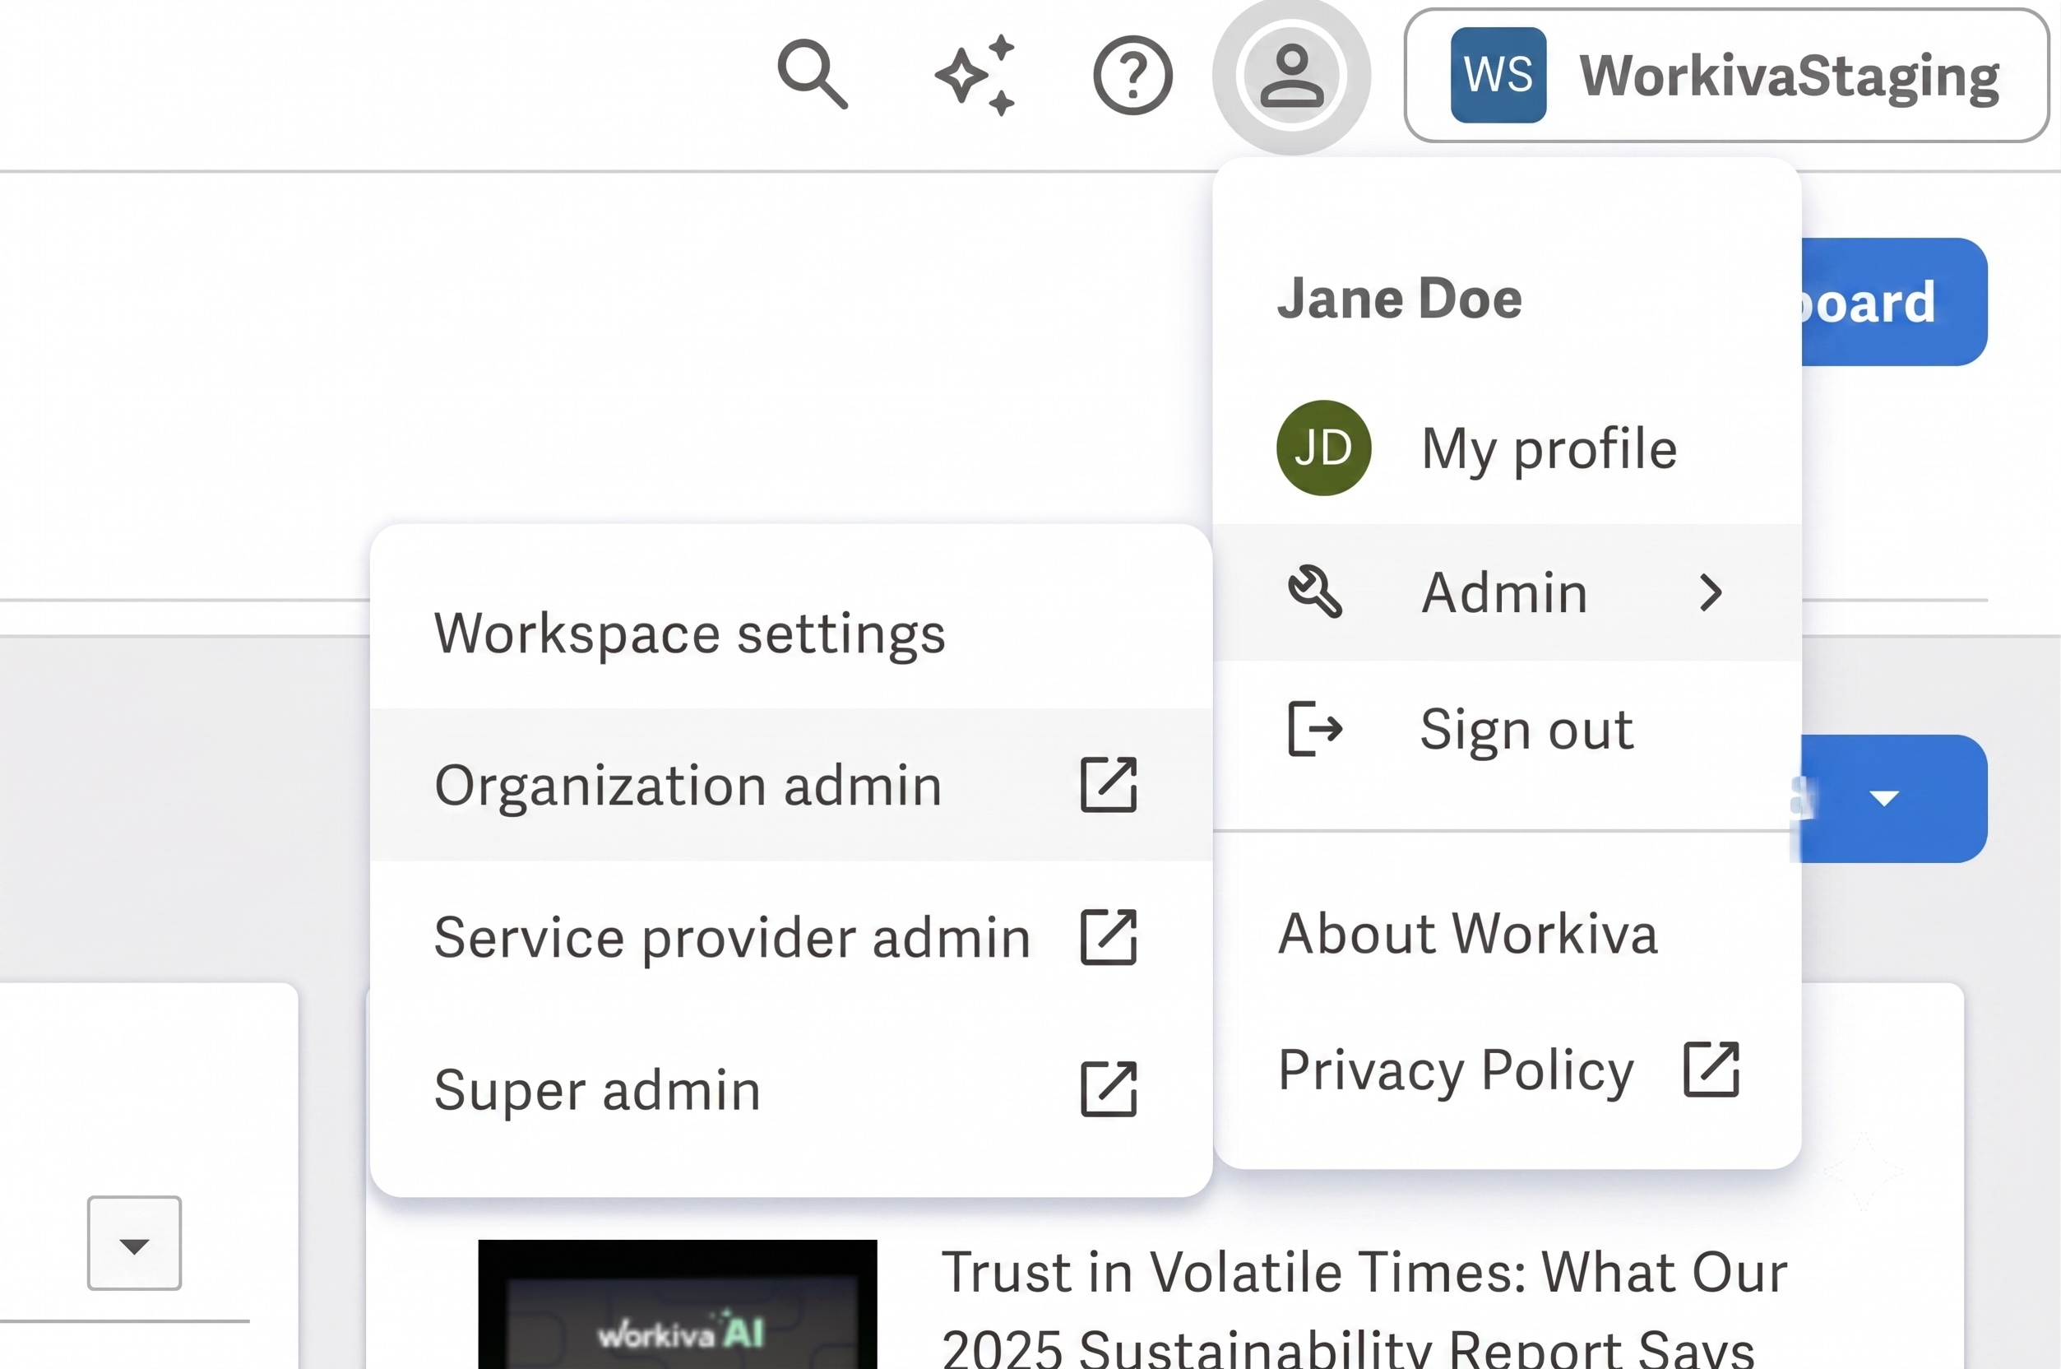
Task: Open the search magnifier icon
Action: 813,74
